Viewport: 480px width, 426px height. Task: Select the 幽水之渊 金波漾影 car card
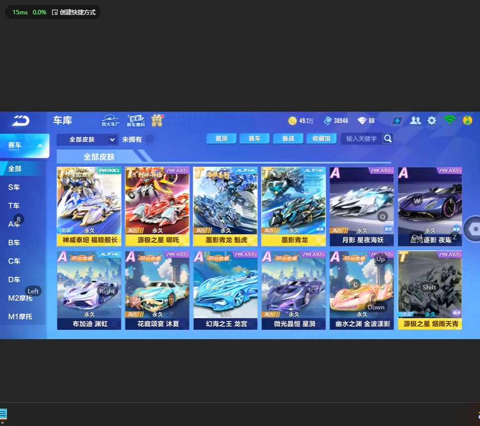pos(362,290)
